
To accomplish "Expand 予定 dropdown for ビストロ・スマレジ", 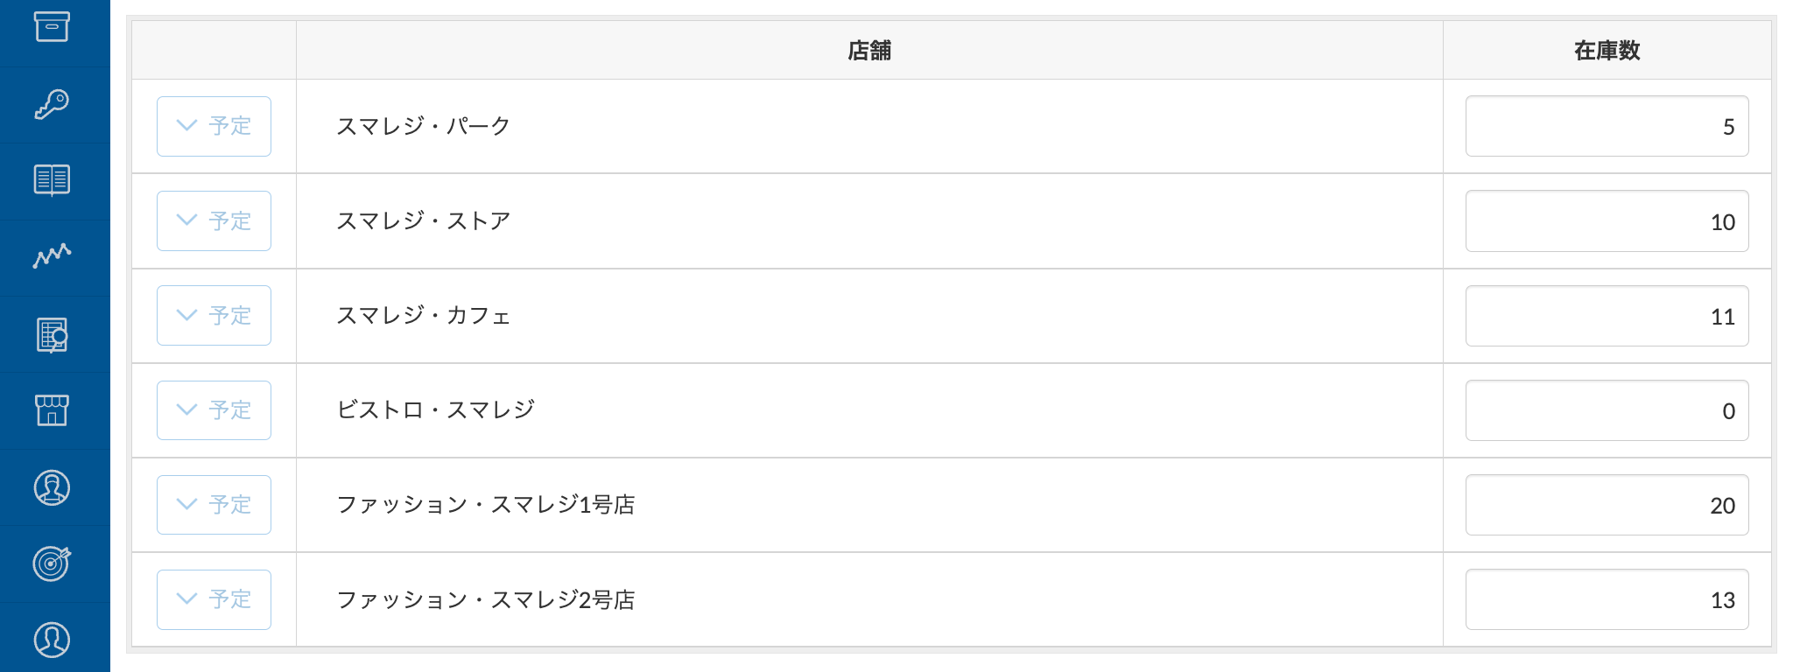I will pyautogui.click(x=214, y=409).
